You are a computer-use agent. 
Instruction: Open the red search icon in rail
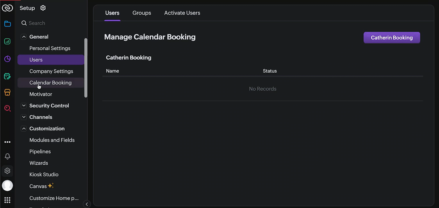(8, 108)
